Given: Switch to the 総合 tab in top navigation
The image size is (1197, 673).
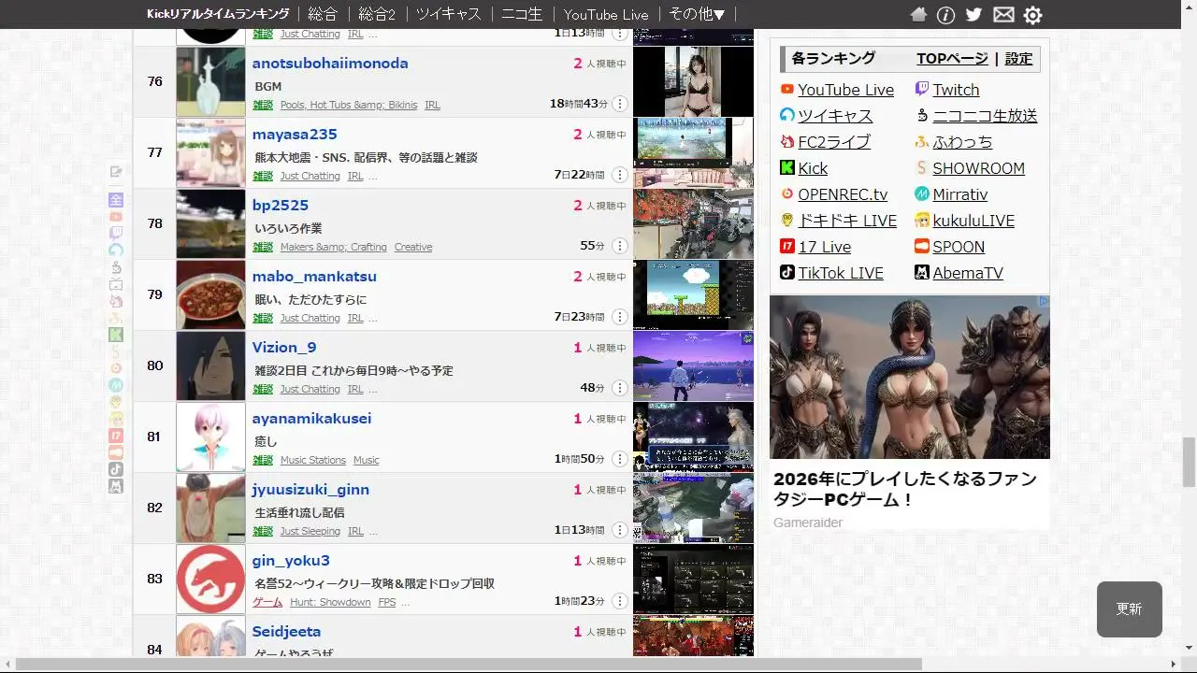Looking at the screenshot, I should pyautogui.click(x=323, y=14).
